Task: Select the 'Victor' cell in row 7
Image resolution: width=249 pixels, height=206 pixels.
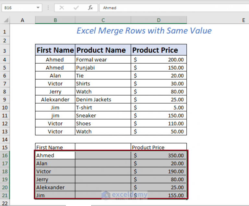Action: click(55, 84)
